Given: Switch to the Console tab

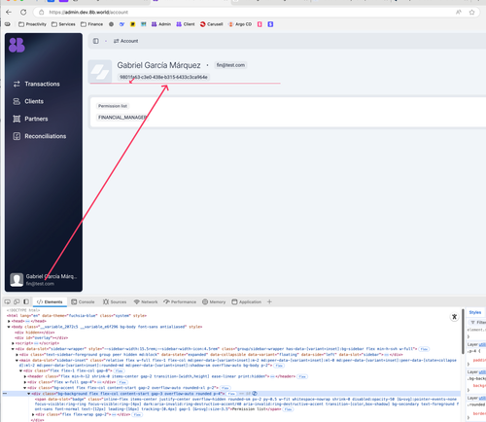Looking at the screenshot, I should 83,301.
